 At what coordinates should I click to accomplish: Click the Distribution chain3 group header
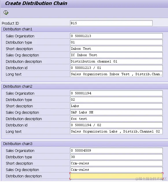[84, 144]
